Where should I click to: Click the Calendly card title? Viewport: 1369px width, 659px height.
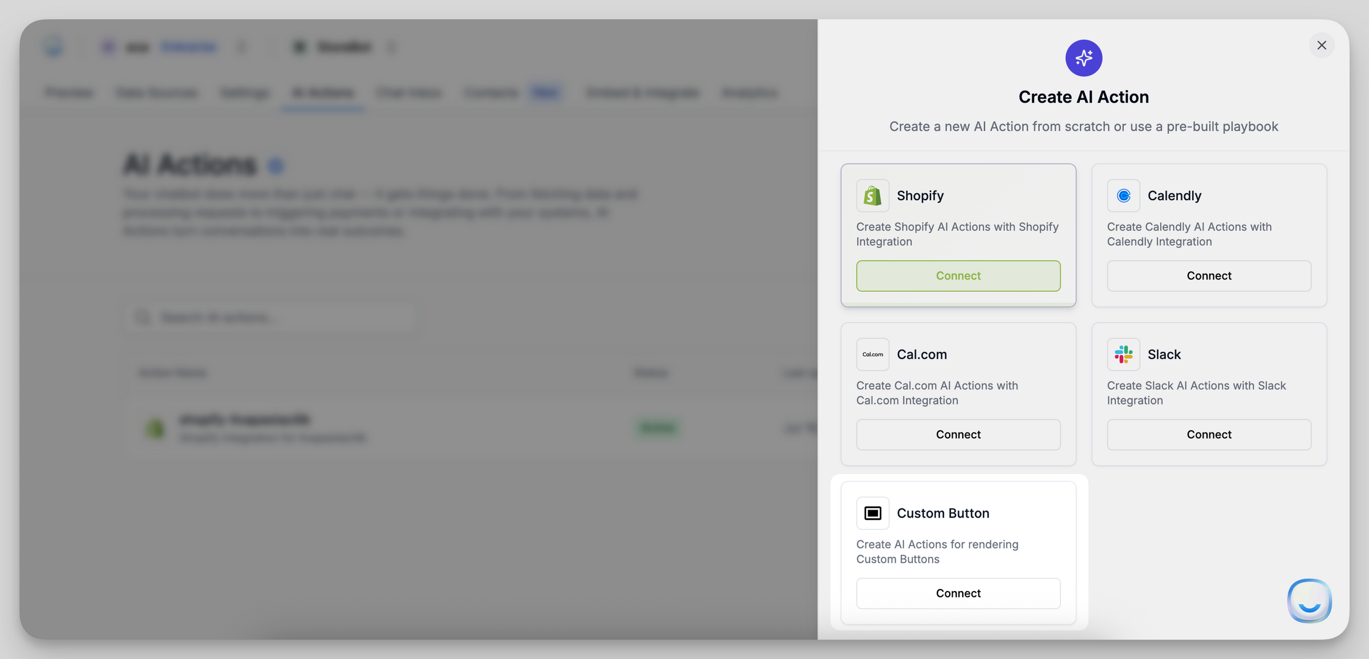point(1174,196)
